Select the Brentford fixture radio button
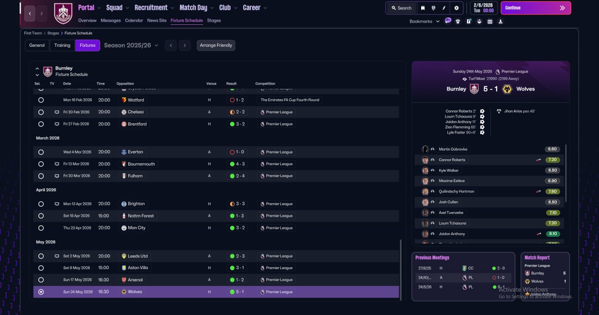This screenshot has width=599, height=315. tap(41, 124)
